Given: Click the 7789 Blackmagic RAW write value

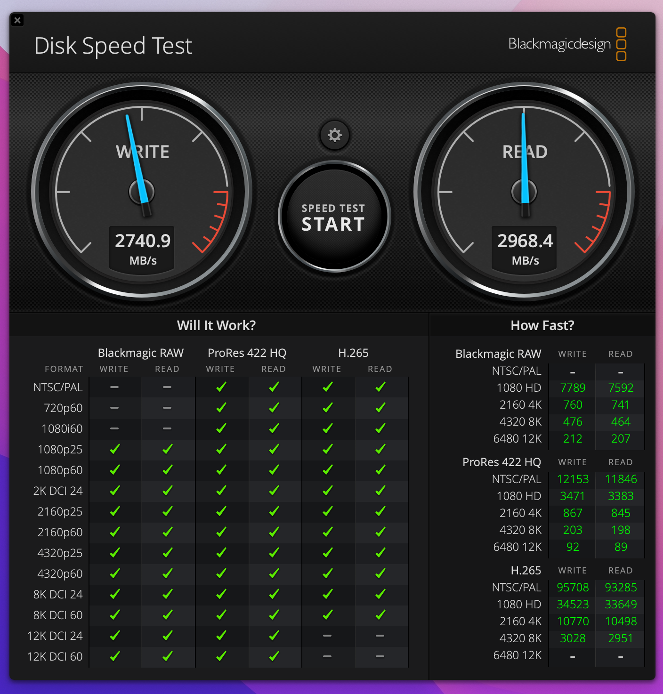Looking at the screenshot, I should [573, 388].
